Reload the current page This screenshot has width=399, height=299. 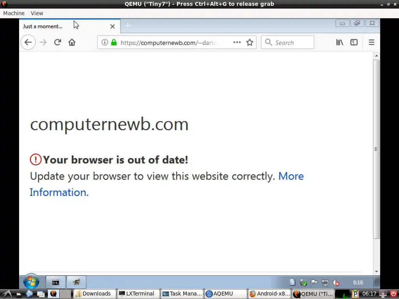(x=58, y=42)
